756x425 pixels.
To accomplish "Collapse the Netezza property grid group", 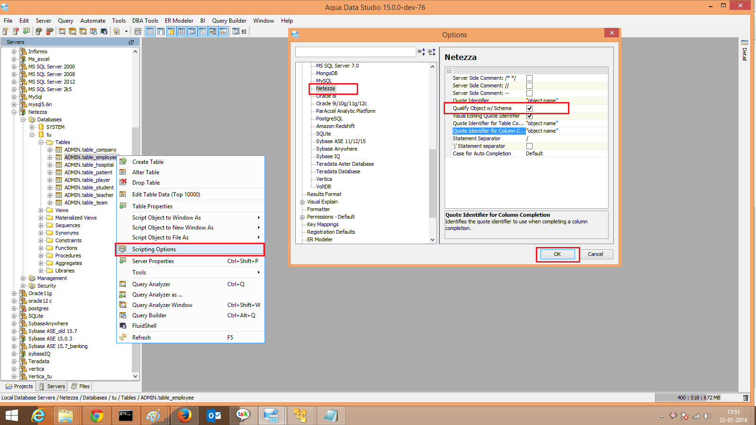I will point(449,70).
